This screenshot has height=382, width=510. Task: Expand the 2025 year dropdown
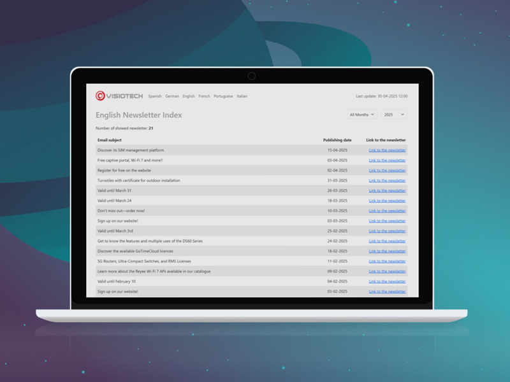(x=393, y=115)
